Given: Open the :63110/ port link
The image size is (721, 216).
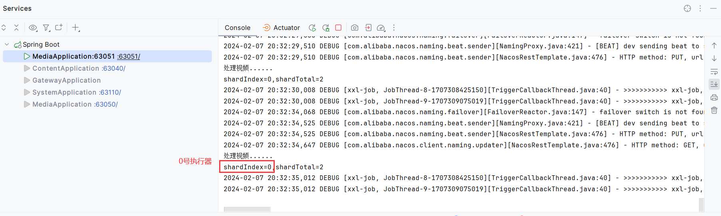Looking at the screenshot, I should tap(110, 92).
